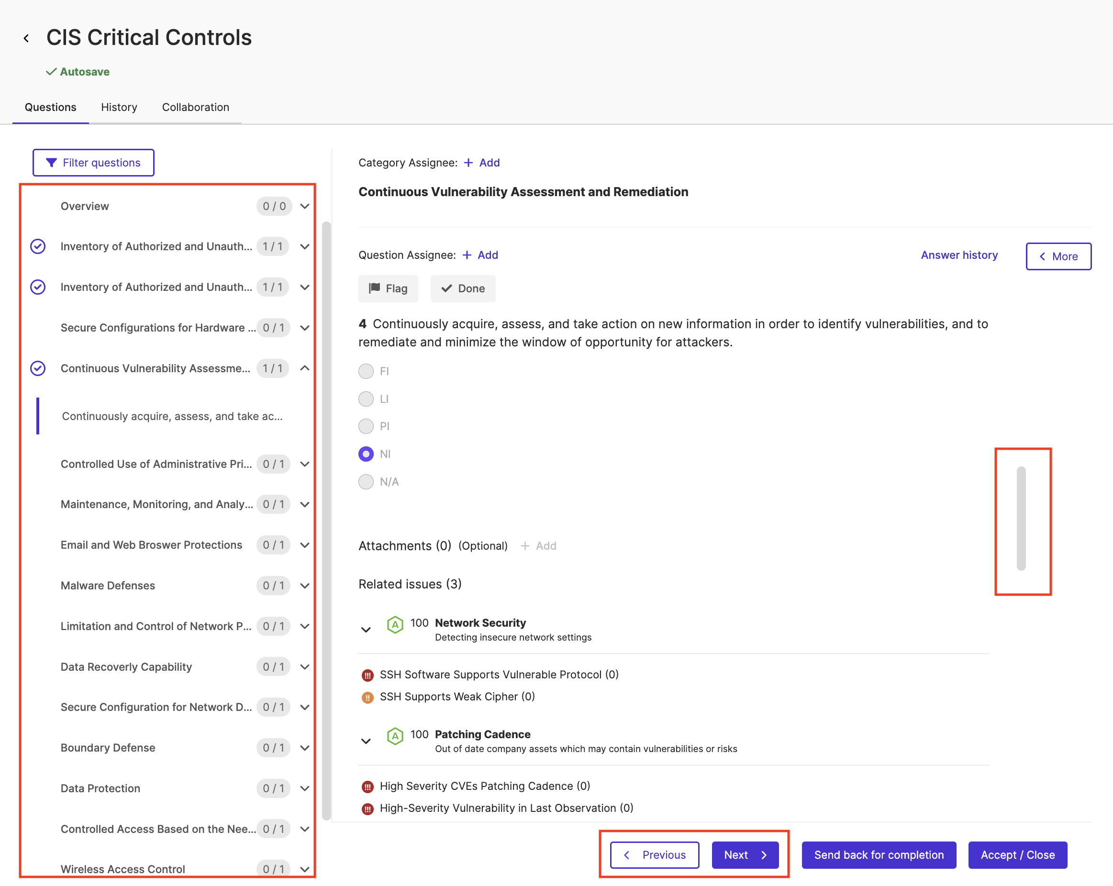Select the question 'Continuously acquire, assess, and take ac...'

(x=172, y=416)
